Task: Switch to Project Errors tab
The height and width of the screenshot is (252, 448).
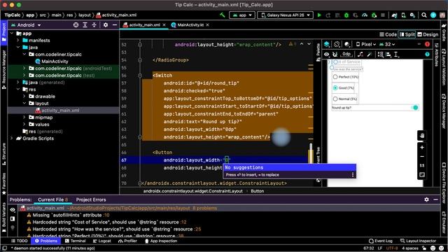Action: (x=91, y=199)
